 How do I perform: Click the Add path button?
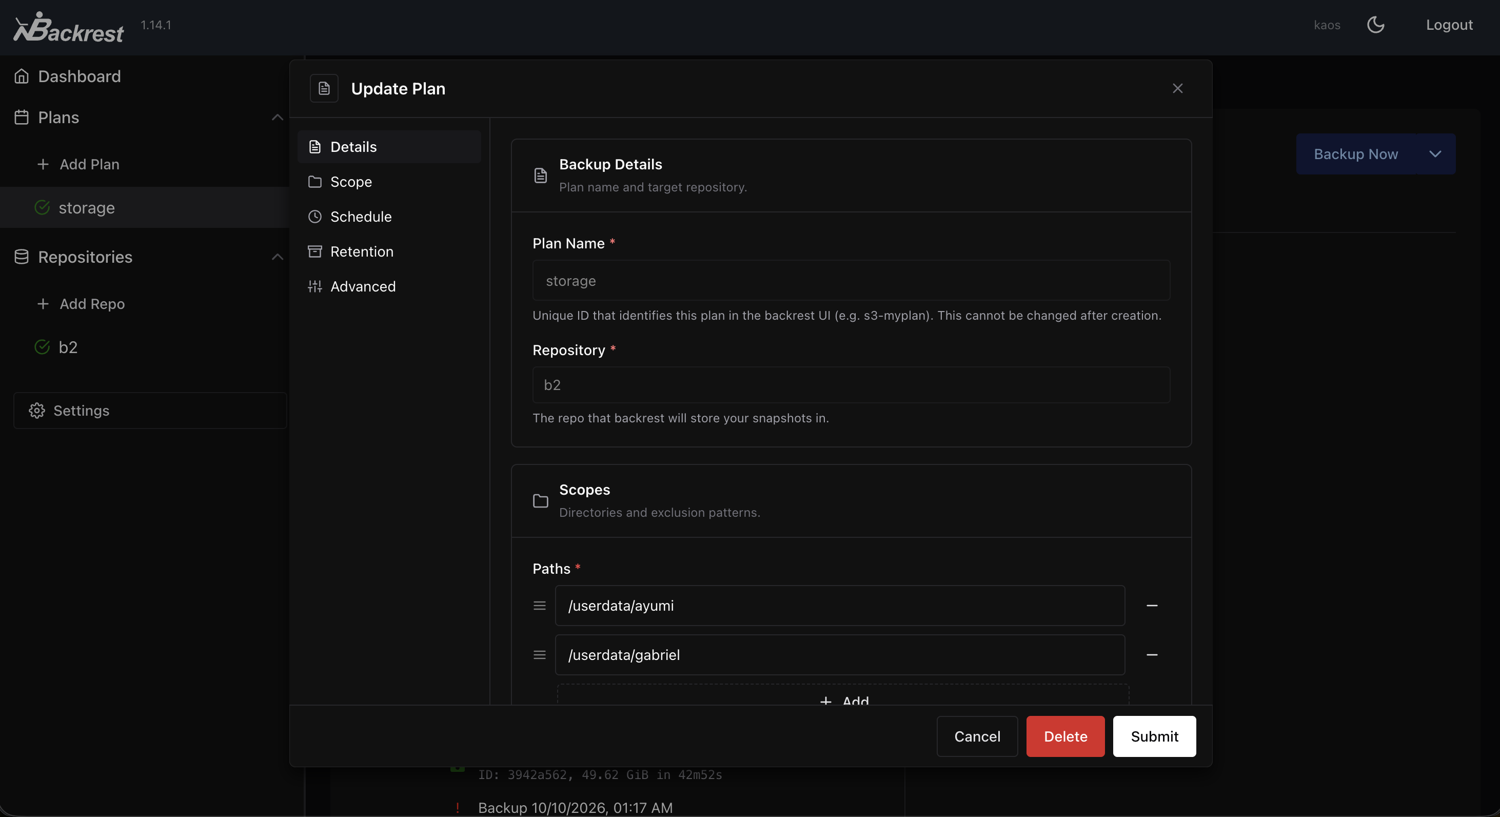click(842, 695)
